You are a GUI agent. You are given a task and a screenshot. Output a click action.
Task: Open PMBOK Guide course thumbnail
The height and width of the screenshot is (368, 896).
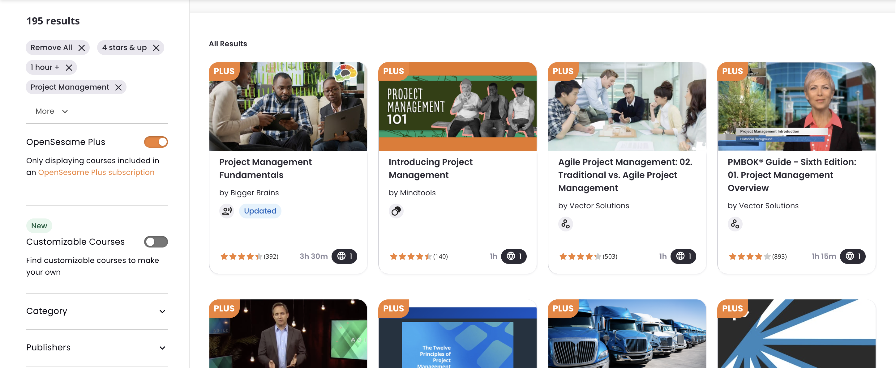796,106
